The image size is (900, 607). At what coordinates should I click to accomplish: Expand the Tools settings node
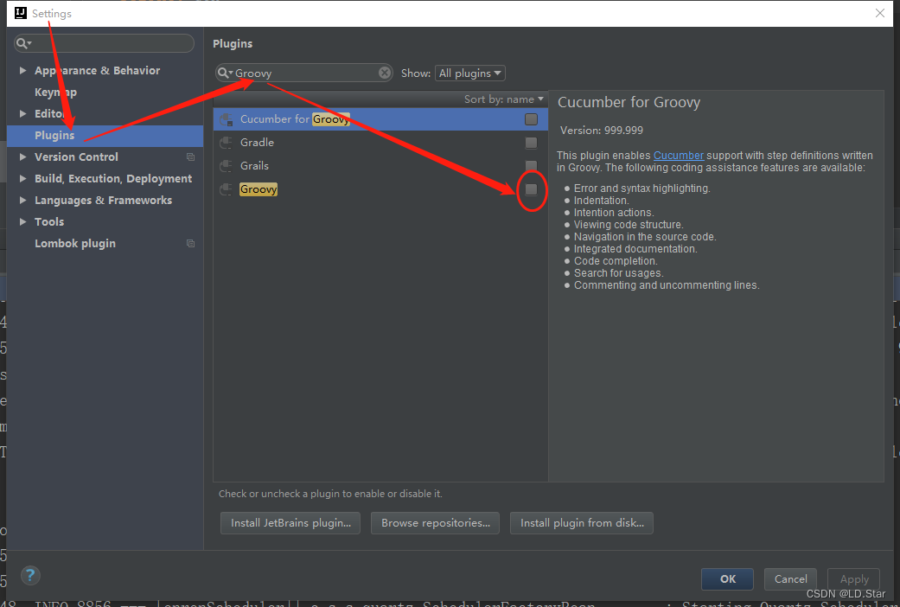(23, 221)
